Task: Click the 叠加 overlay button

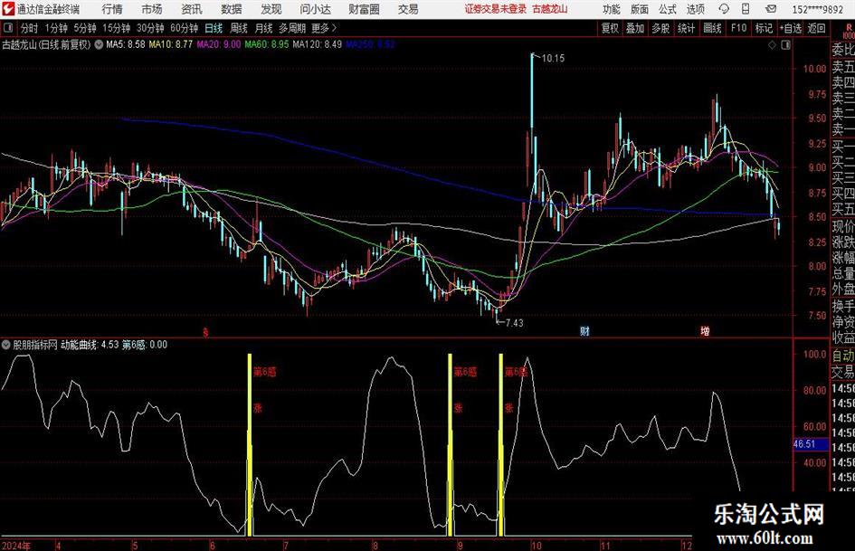Action: pyautogui.click(x=635, y=28)
